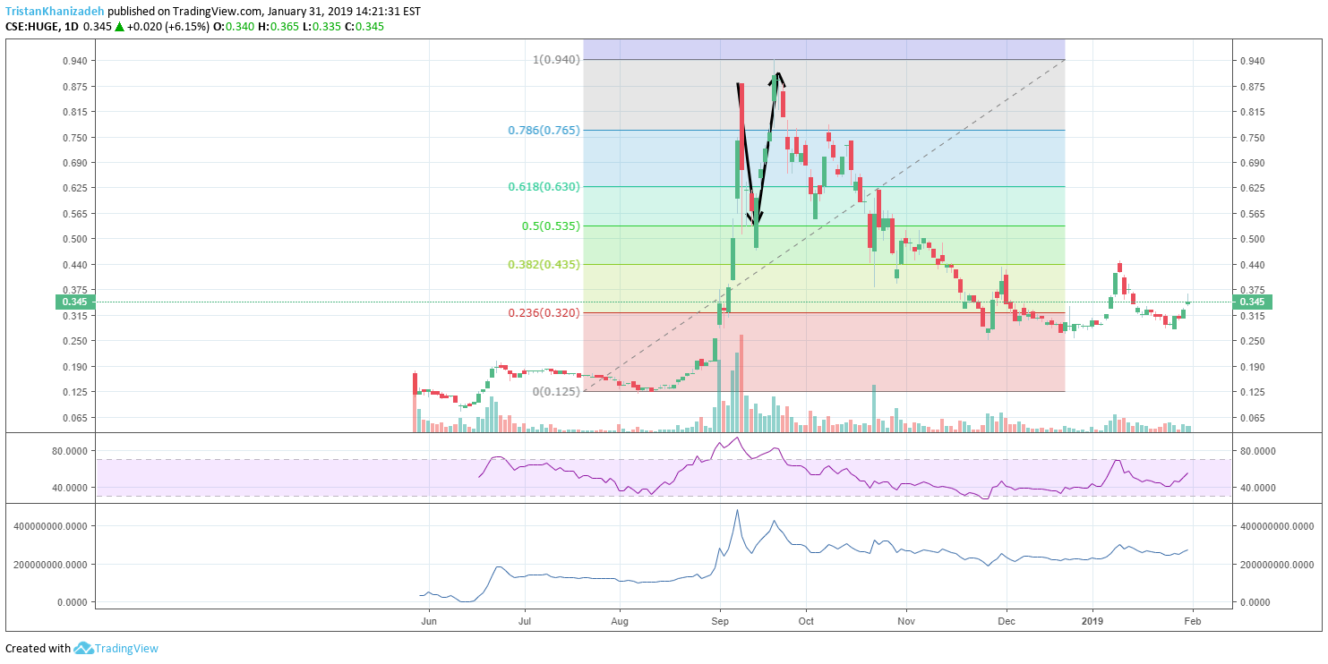The image size is (1328, 664).
Task: Click the Feb label on time axis
Action: 1192,619
